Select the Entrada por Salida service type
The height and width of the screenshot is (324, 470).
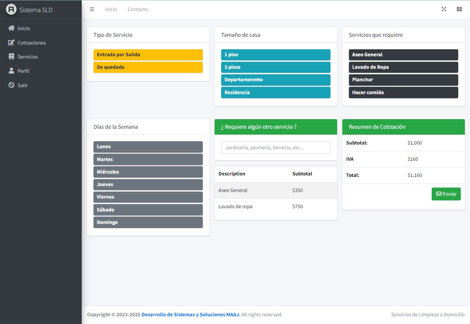[148, 55]
